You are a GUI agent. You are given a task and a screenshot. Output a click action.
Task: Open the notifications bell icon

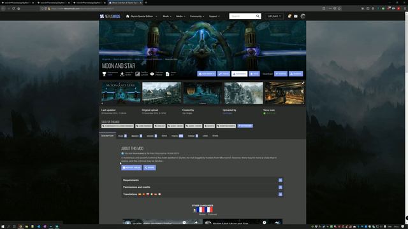[x=289, y=16]
